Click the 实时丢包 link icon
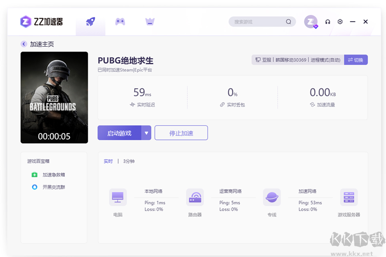The width and height of the screenshot is (386, 257). tap(222, 105)
